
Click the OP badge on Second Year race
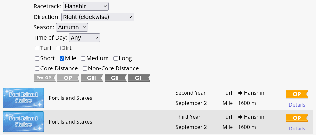pos(297,94)
